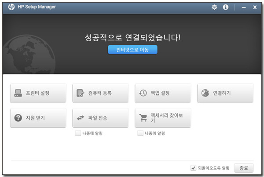Click the 성공적으로 연결되었습니다 heading text
This screenshot has height=177, width=264.
coord(132,37)
